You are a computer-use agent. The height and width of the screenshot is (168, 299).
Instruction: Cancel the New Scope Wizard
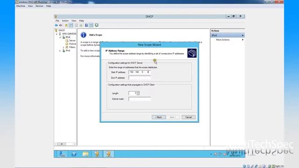tap(188, 117)
